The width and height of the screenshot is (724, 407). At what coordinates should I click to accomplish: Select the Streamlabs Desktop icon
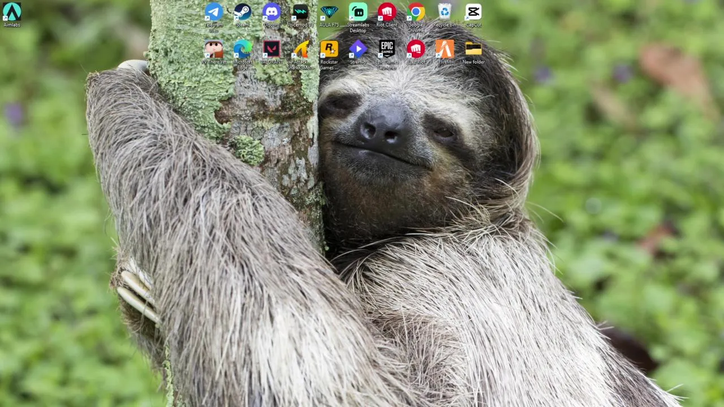[x=358, y=17]
